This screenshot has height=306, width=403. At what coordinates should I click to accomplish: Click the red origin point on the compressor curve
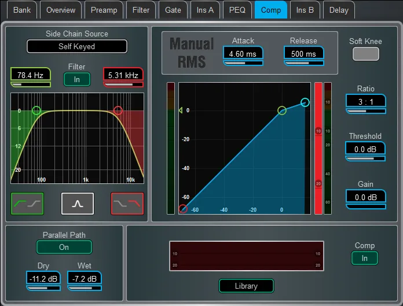coord(183,209)
